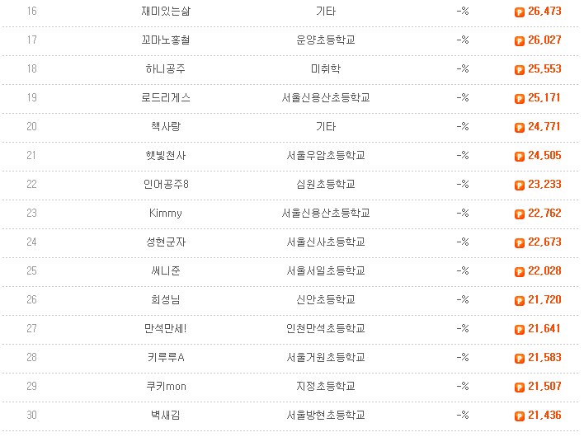Click nickname 키루루A
This screenshot has height=437, width=584.
pos(166,357)
